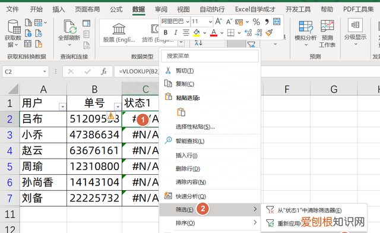380x233 pixels.
Task: Click the From Web data icon
Action: (x=28, y=33)
